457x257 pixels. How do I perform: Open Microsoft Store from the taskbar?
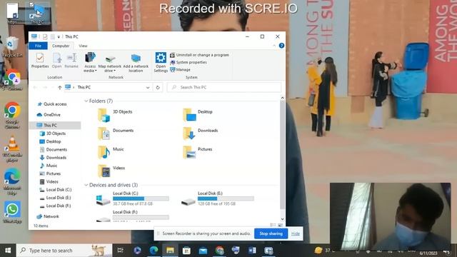pyautogui.click(x=186, y=251)
